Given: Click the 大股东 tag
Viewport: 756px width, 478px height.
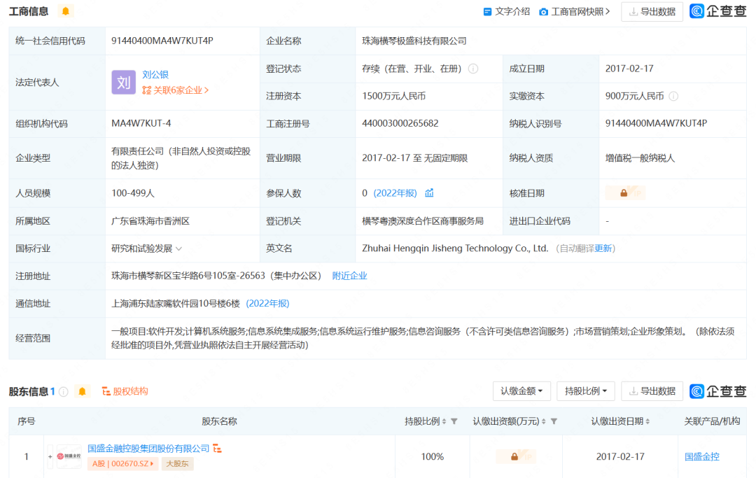Looking at the screenshot, I should point(177,464).
